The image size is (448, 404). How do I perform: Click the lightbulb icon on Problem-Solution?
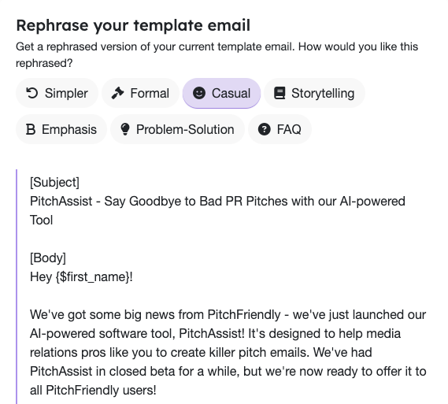click(125, 129)
